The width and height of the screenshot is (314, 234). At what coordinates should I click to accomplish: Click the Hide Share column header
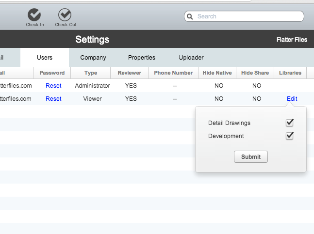255,73
